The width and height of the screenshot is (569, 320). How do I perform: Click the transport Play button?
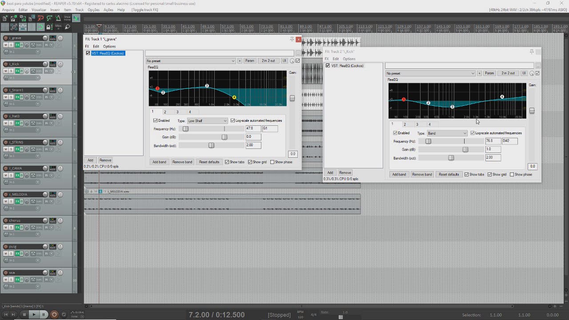point(34,315)
